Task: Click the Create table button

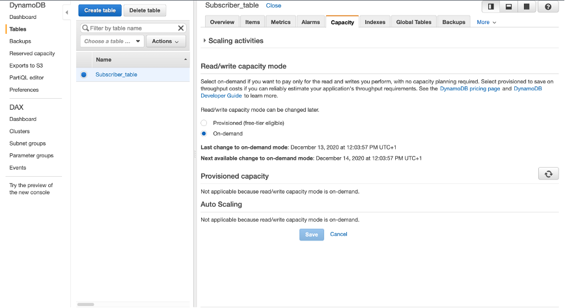Action: point(100,10)
